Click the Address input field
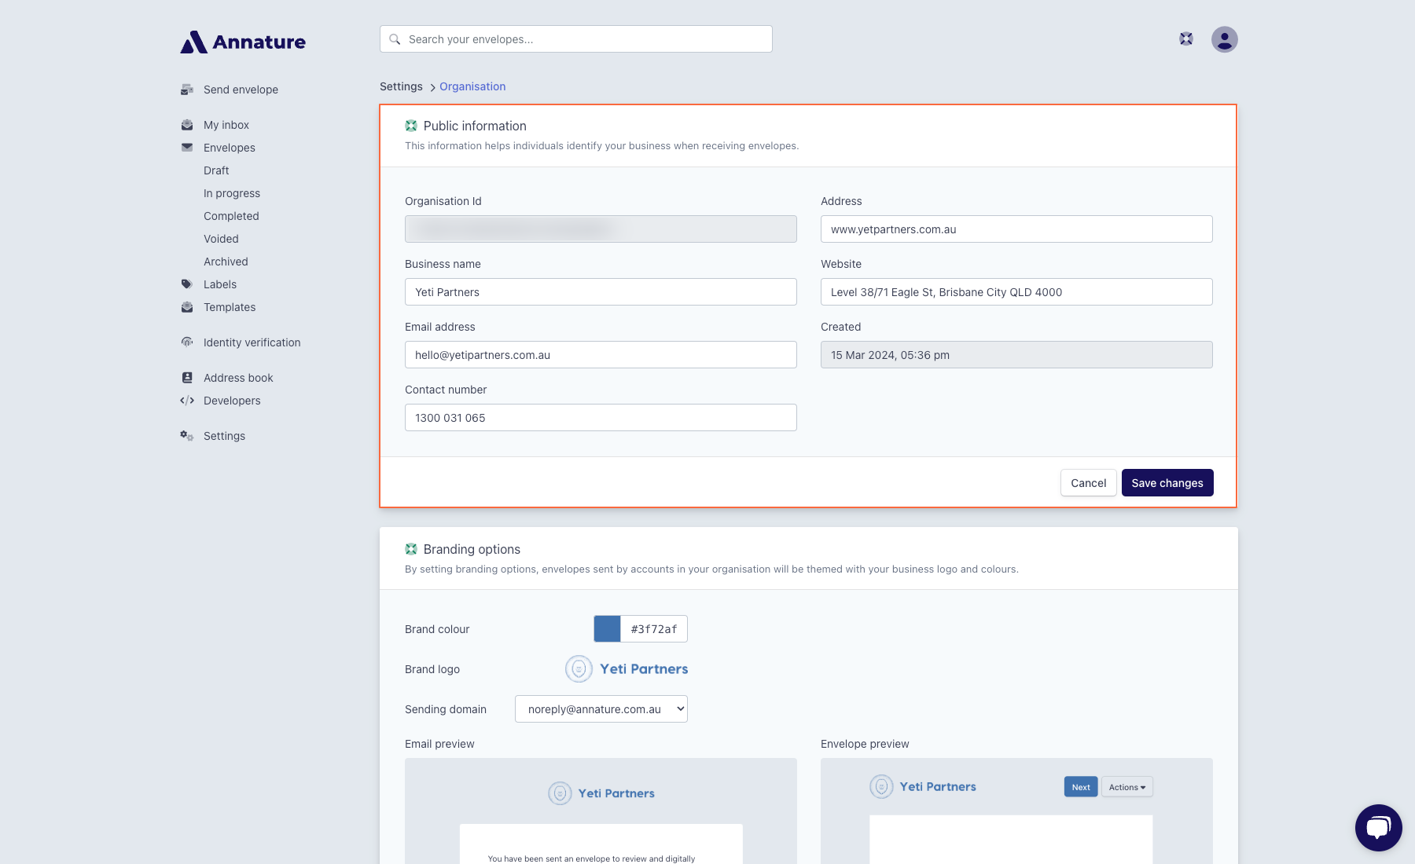The image size is (1415, 864). coord(1016,229)
